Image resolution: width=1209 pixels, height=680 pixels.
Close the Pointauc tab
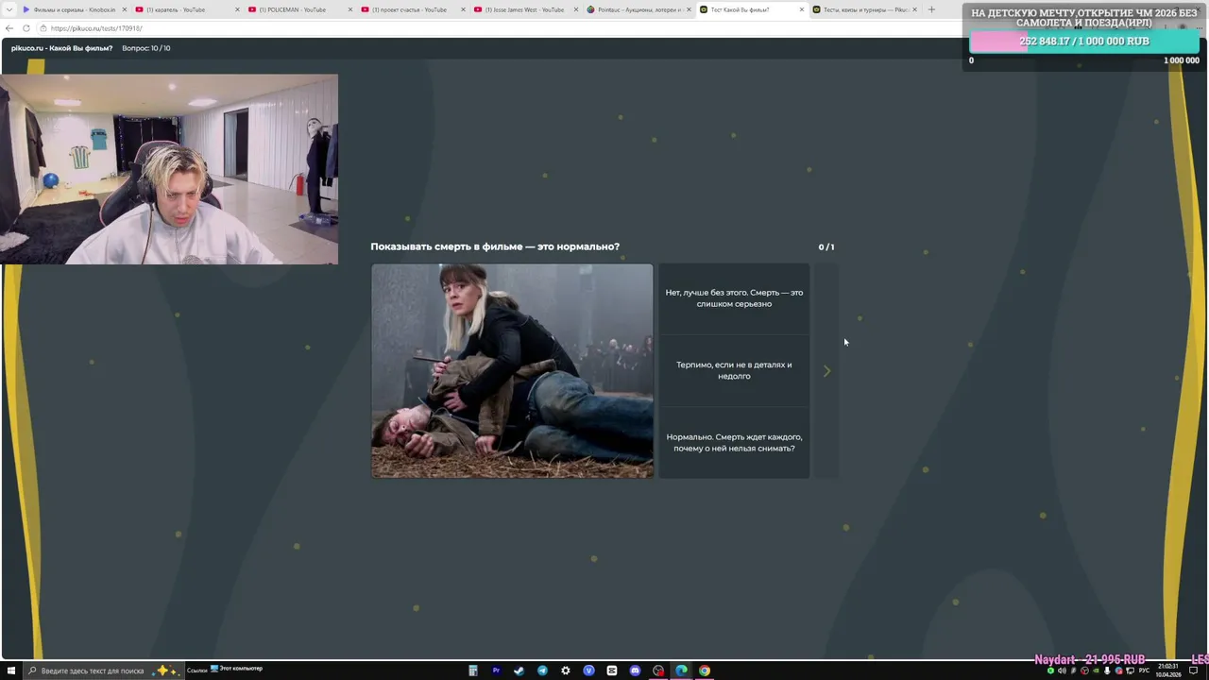[690, 9]
